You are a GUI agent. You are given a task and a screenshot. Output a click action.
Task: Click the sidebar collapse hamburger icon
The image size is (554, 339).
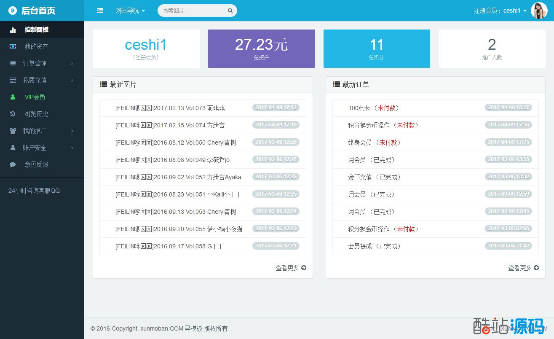click(100, 11)
